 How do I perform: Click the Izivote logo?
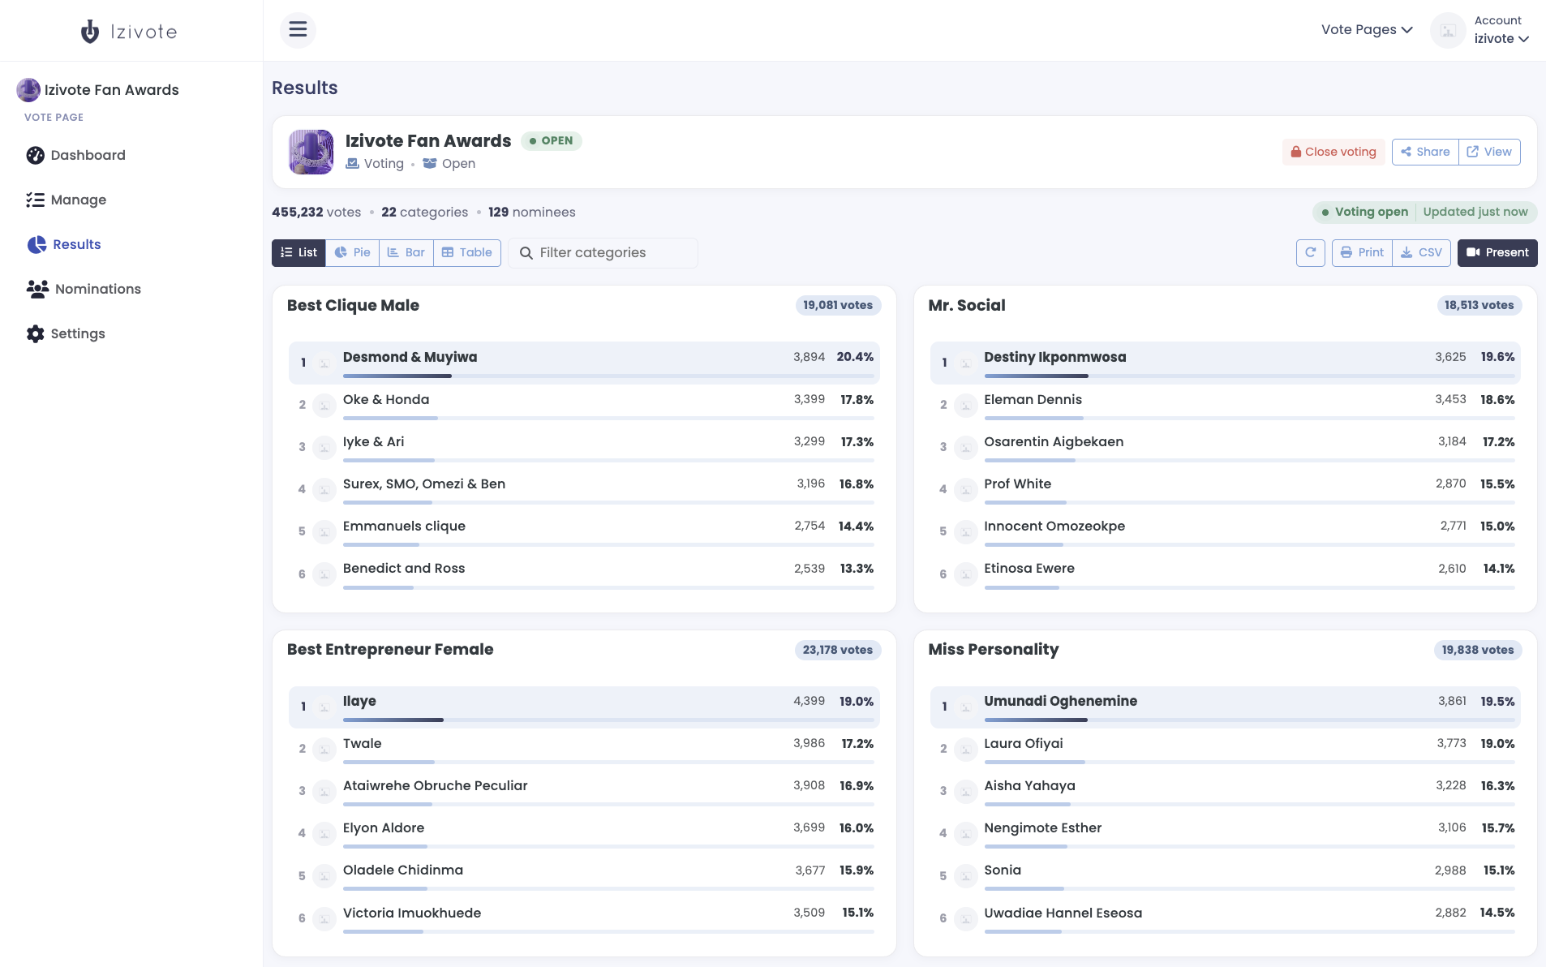point(130,32)
